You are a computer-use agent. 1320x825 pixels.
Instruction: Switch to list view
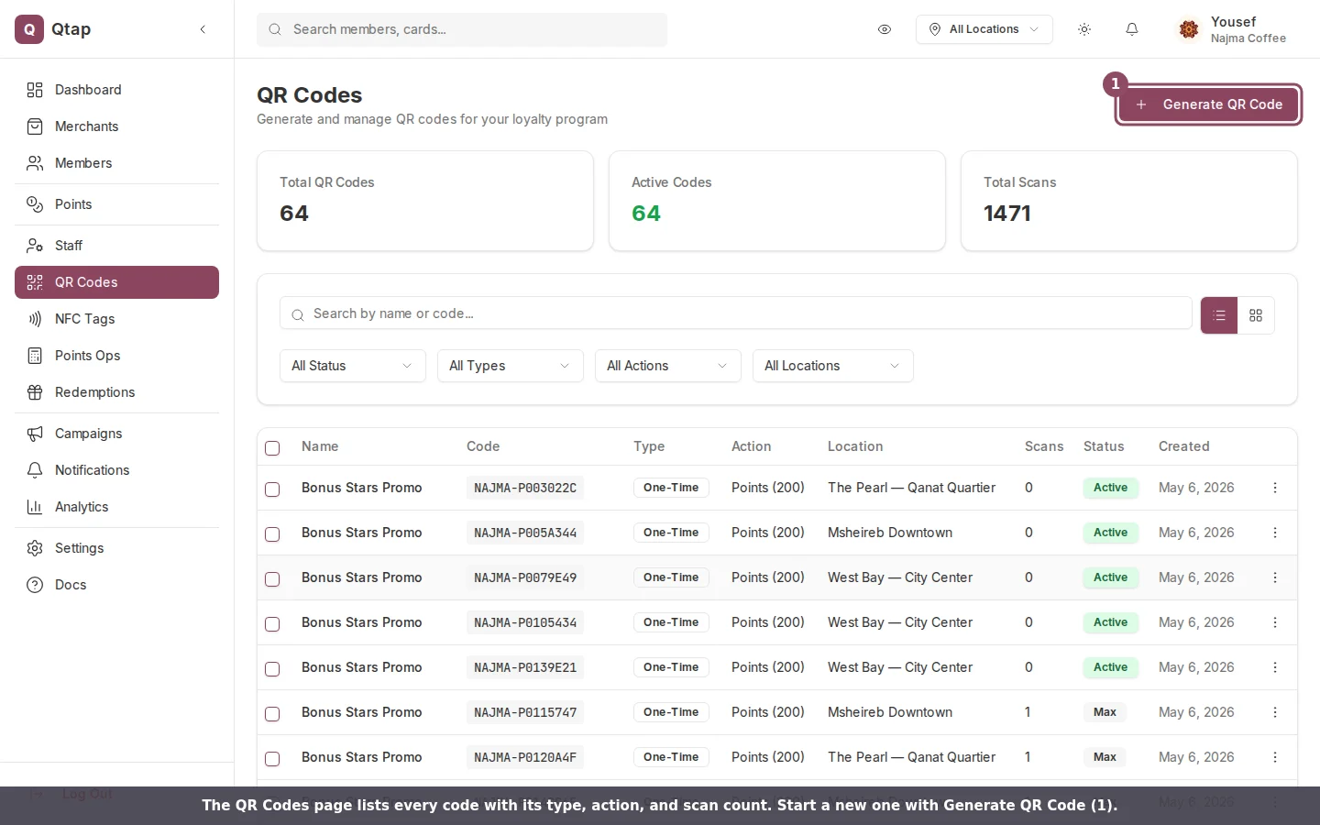point(1219,315)
